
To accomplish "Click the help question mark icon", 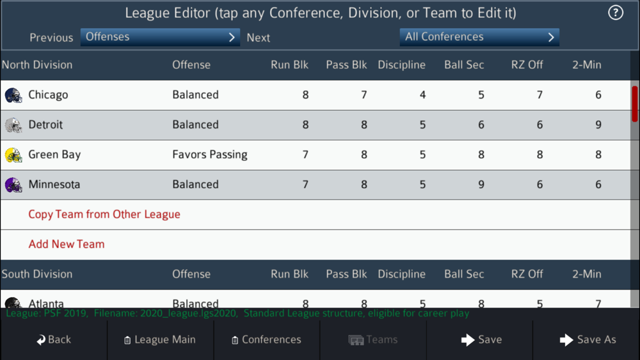I will click(x=615, y=13).
